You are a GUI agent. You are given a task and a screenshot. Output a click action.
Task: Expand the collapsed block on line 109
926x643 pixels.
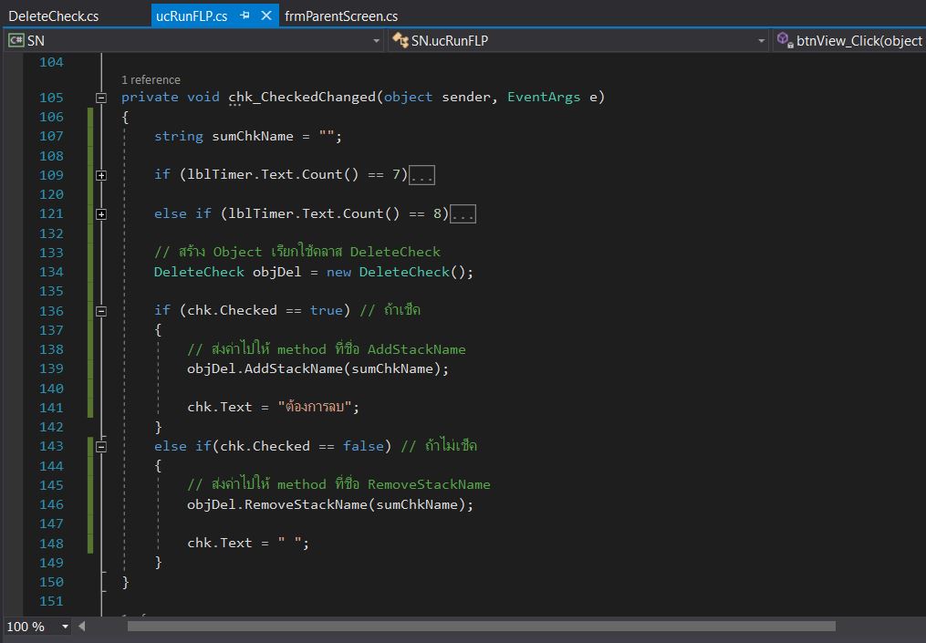point(101,175)
